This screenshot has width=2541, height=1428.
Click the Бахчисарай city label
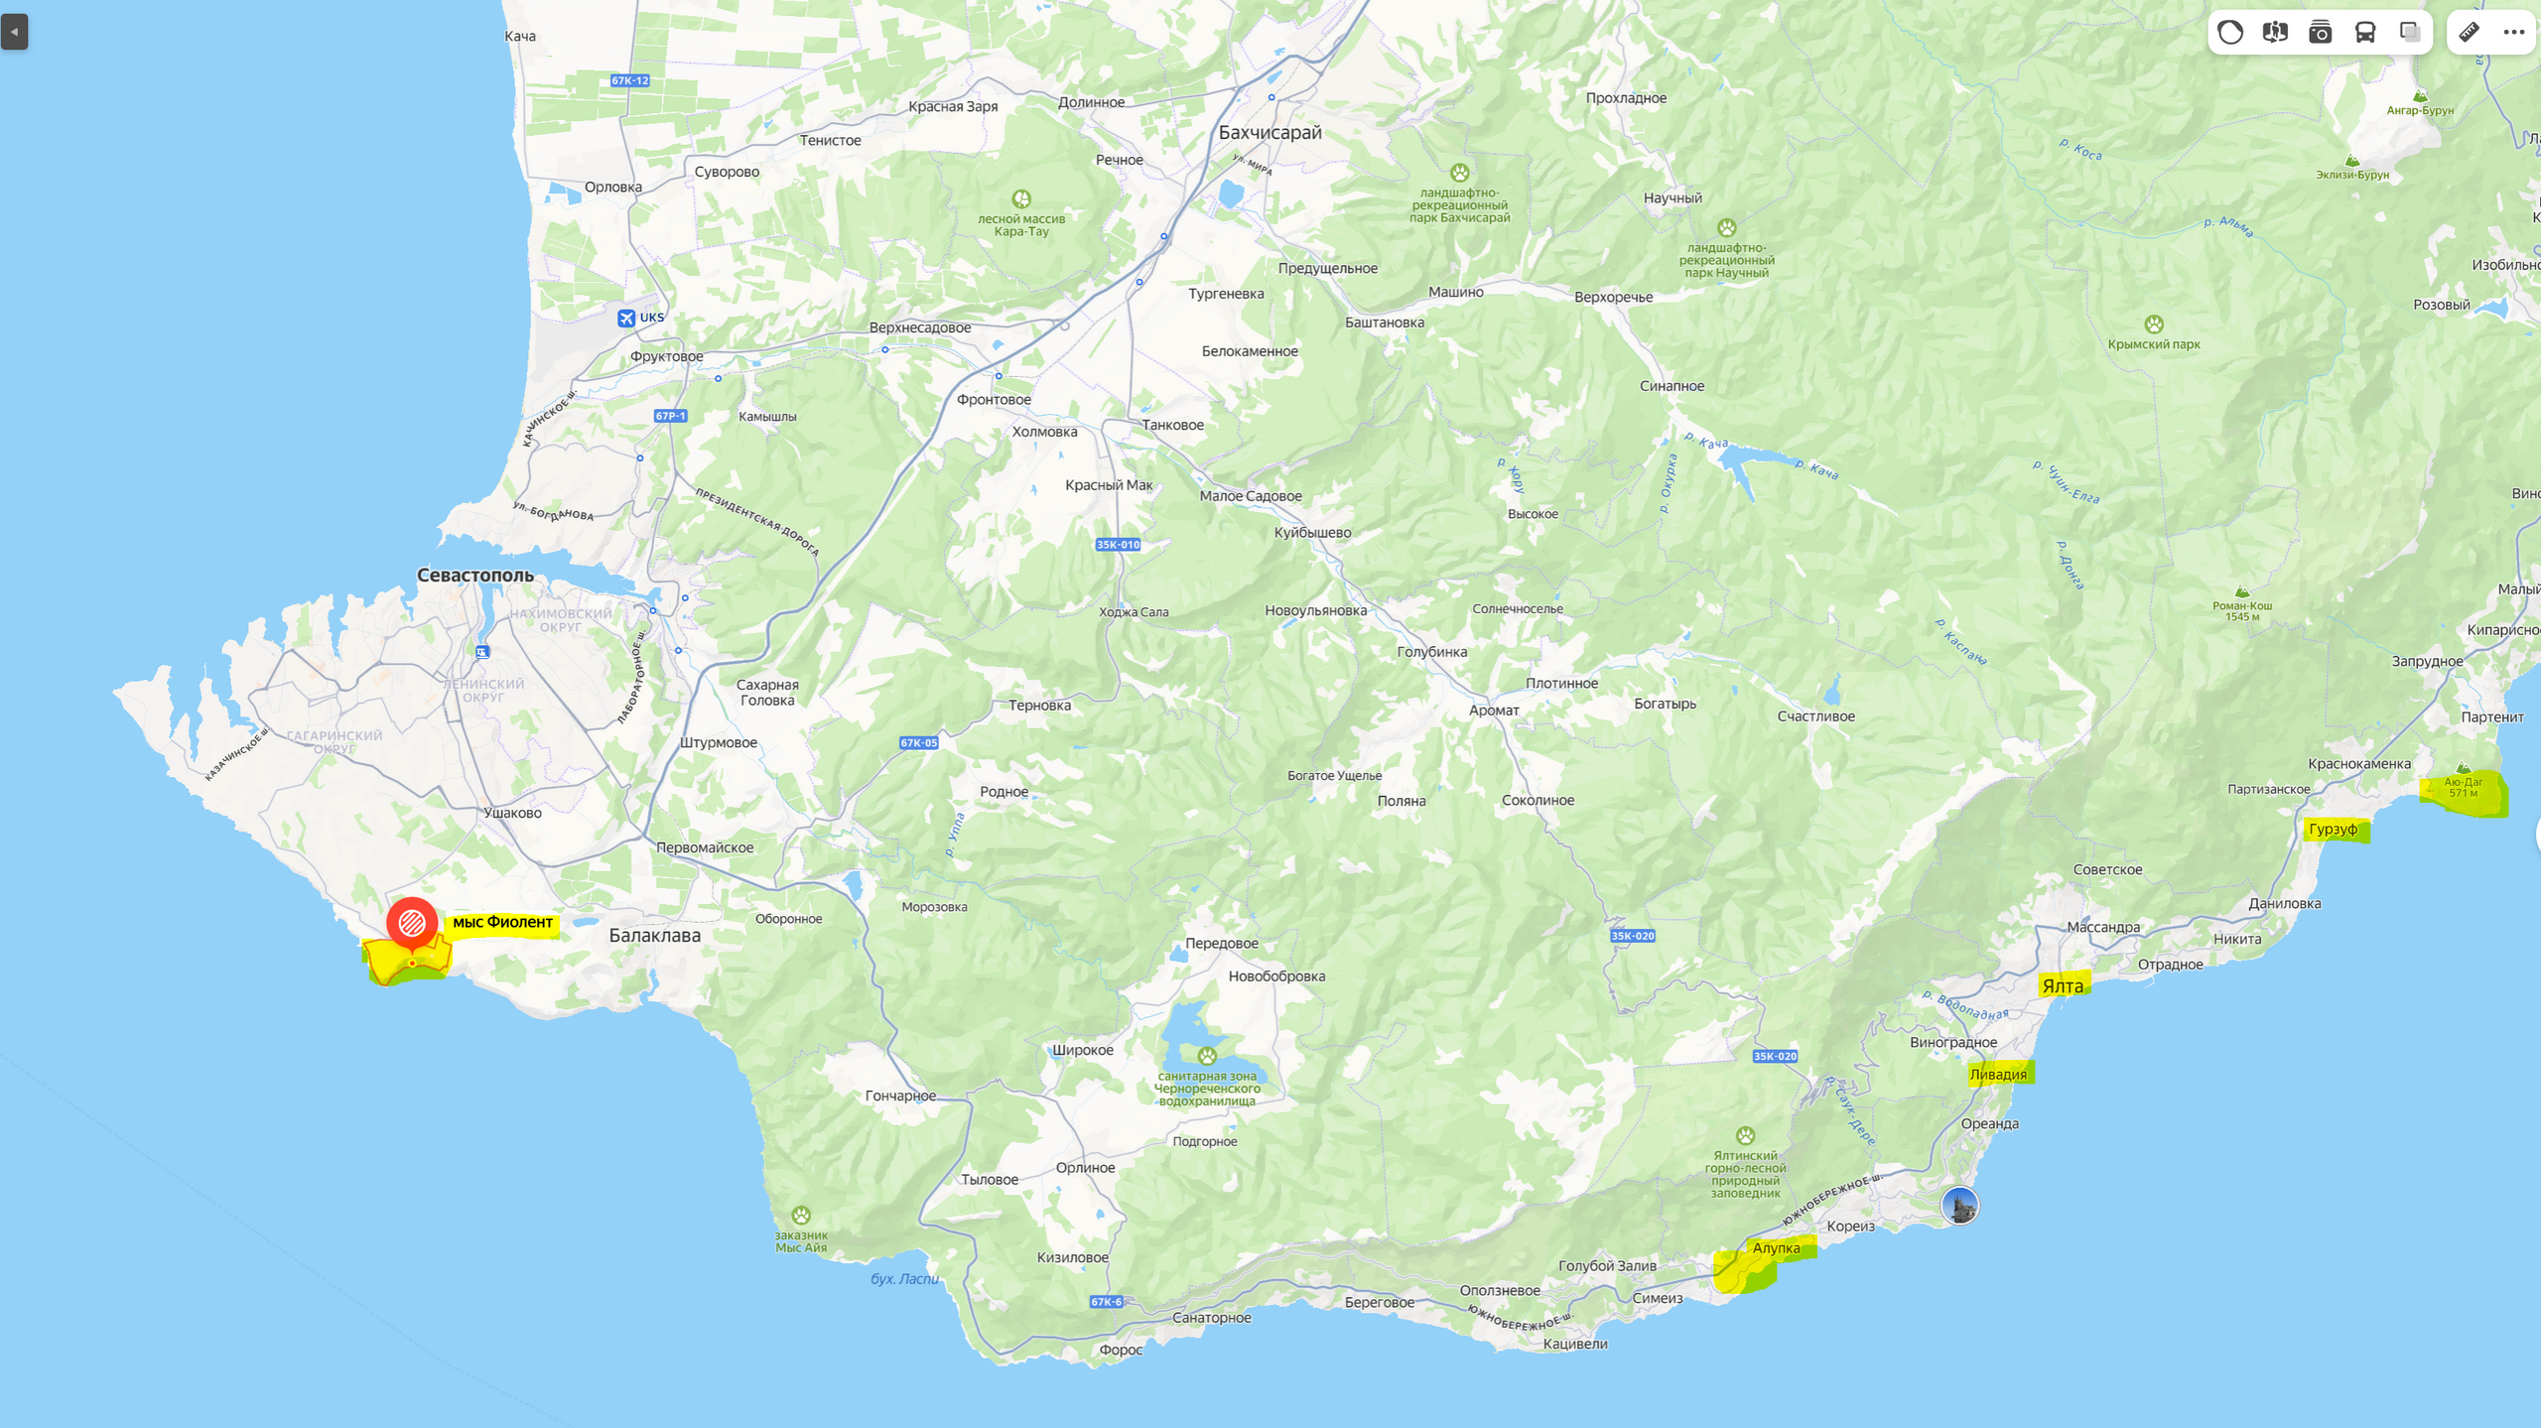click(x=1270, y=133)
